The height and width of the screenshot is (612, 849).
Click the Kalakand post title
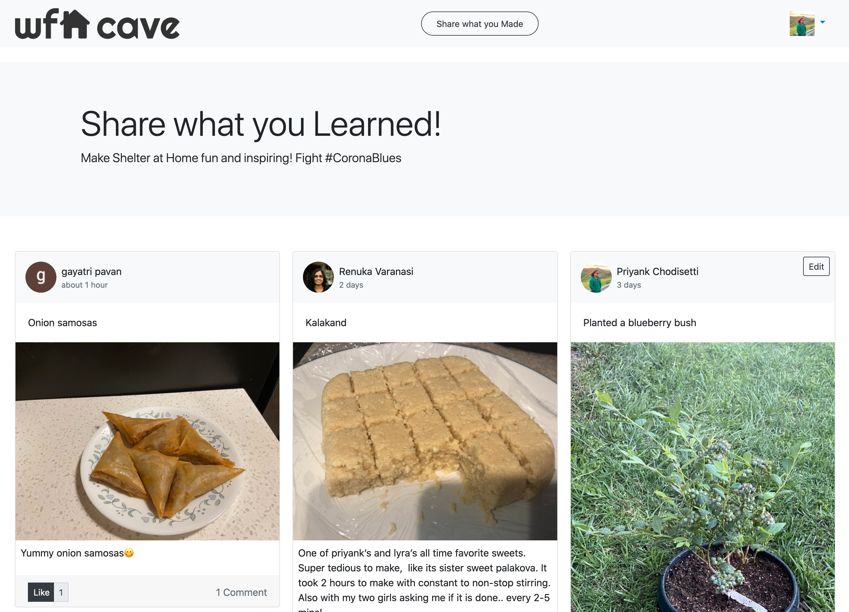point(326,323)
